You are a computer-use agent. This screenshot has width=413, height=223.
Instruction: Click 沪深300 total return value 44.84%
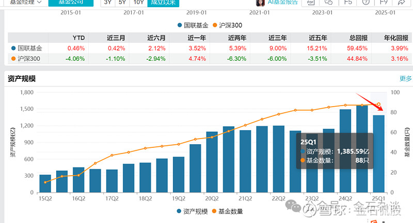tap(357, 59)
